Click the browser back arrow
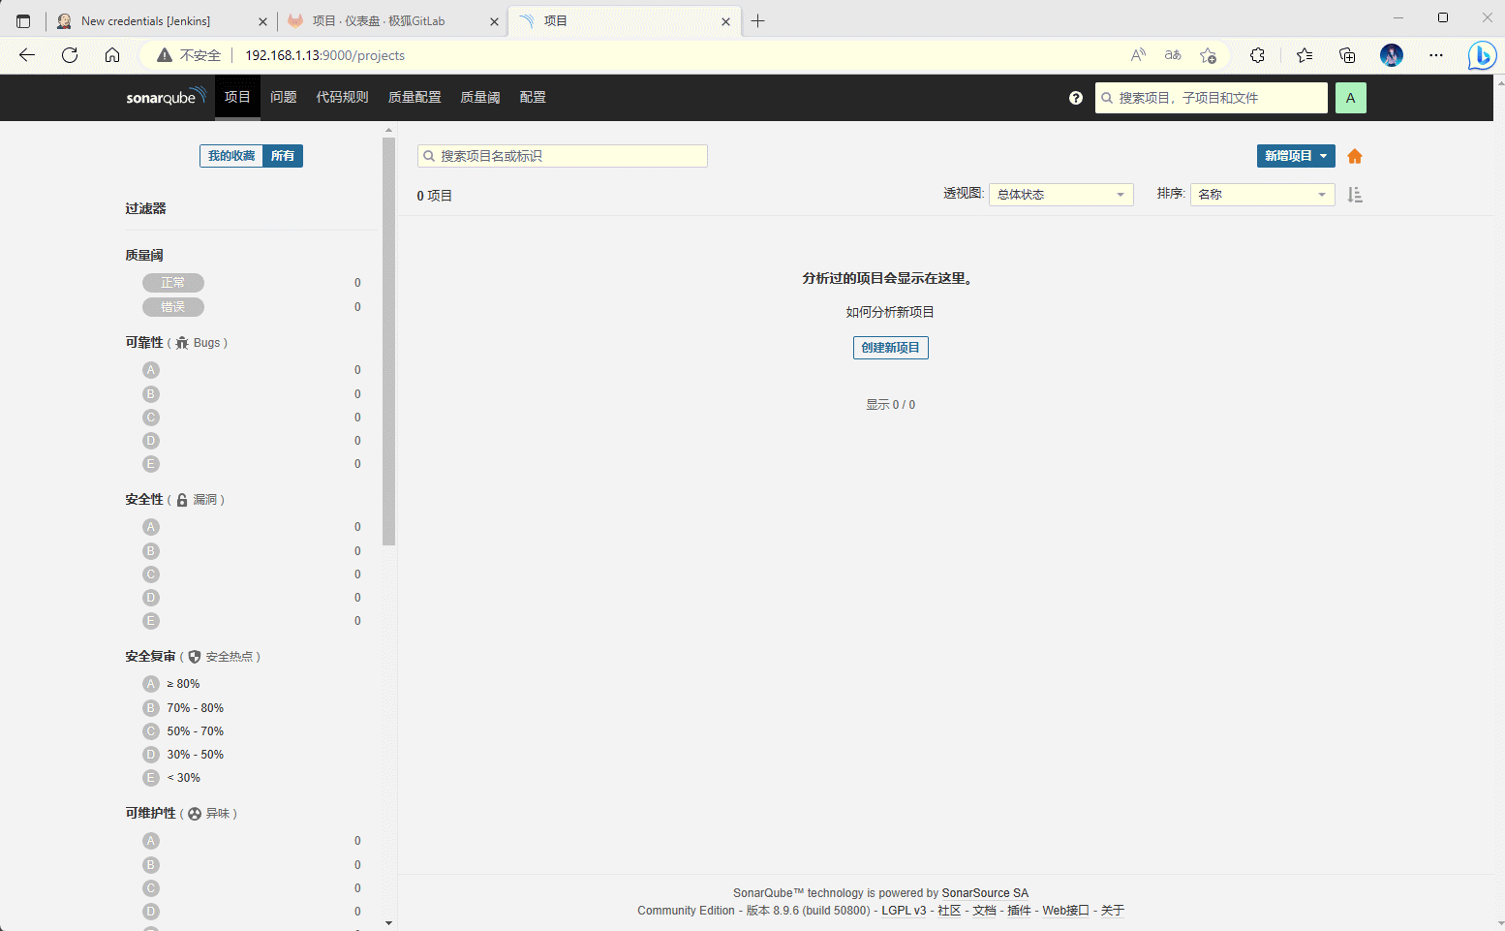The image size is (1505, 931). [x=27, y=55]
